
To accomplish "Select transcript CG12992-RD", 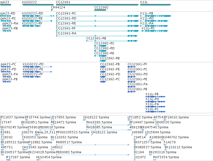I will tap(101, 51).
